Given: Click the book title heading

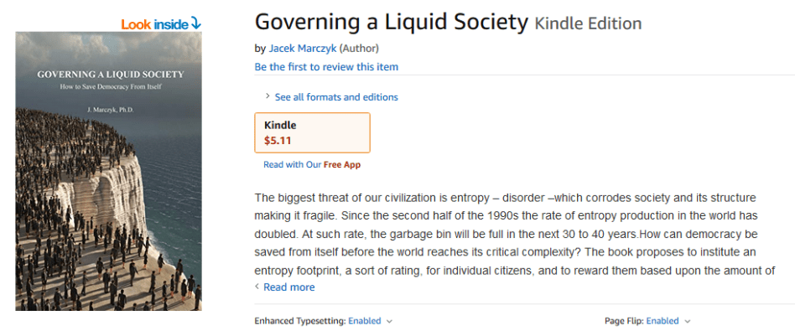Looking at the screenshot, I should point(392,22).
